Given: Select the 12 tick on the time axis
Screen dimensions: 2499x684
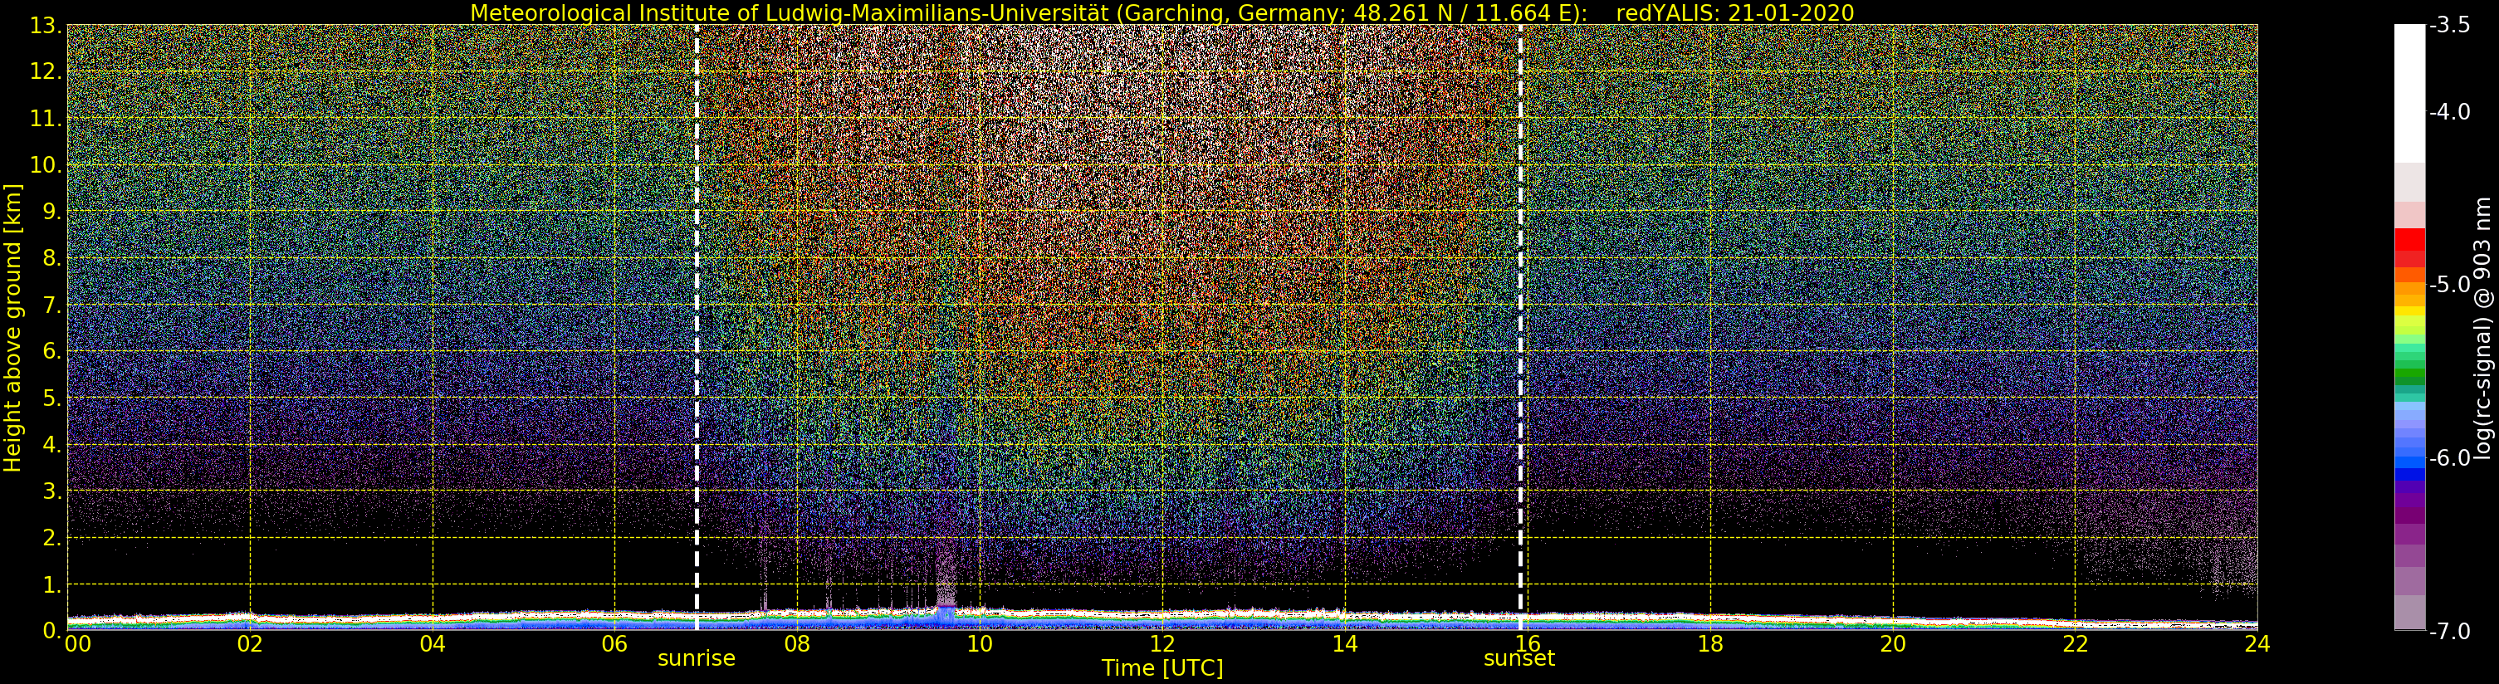Looking at the screenshot, I should 1162,644.
